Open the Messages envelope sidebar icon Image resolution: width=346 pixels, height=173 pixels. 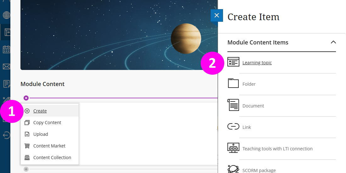pos(6,66)
